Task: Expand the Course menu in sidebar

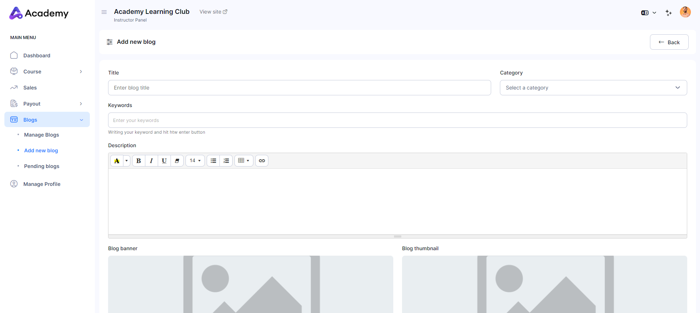Action: pos(47,72)
